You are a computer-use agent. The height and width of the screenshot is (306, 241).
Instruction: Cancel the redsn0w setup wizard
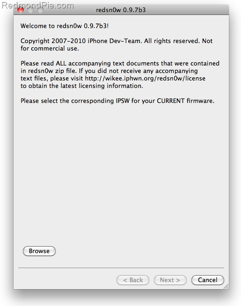coord(208,280)
